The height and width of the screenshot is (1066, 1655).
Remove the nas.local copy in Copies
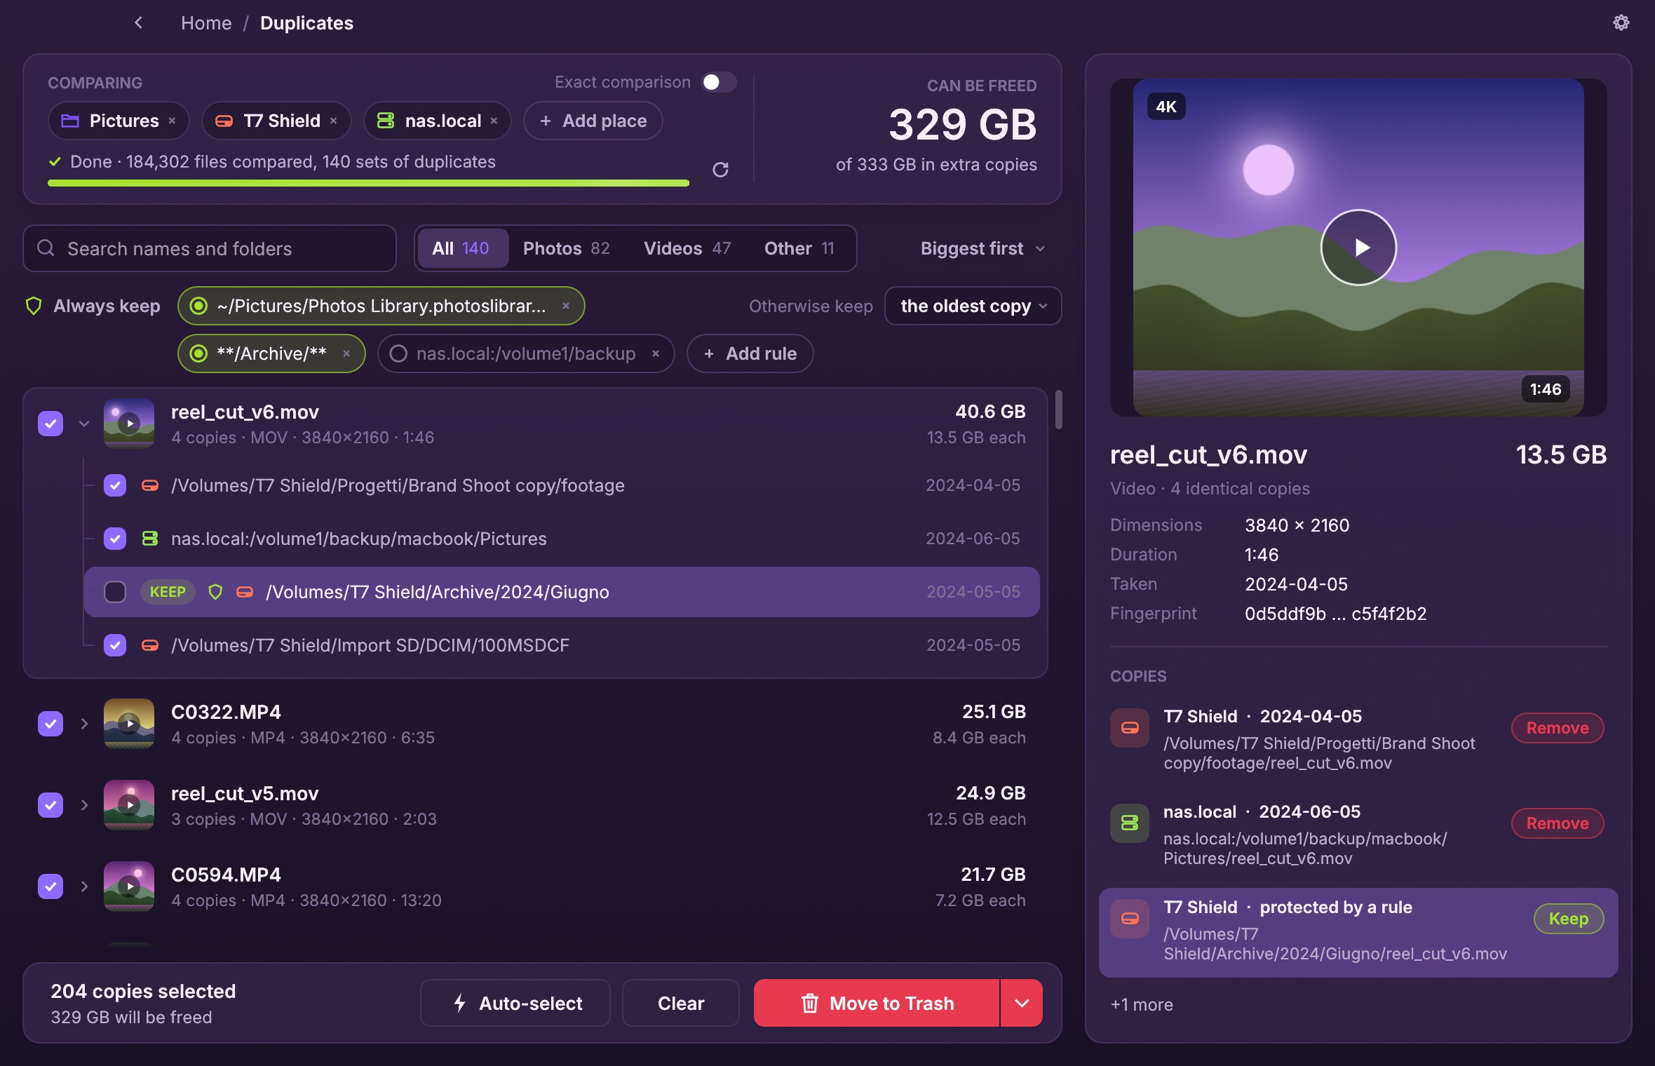pyautogui.click(x=1558, y=823)
